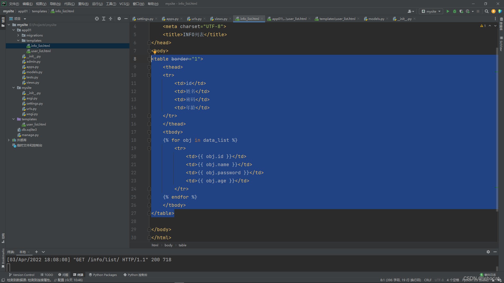This screenshot has height=283, width=504.
Task: Click the green Run button
Action: 448,11
